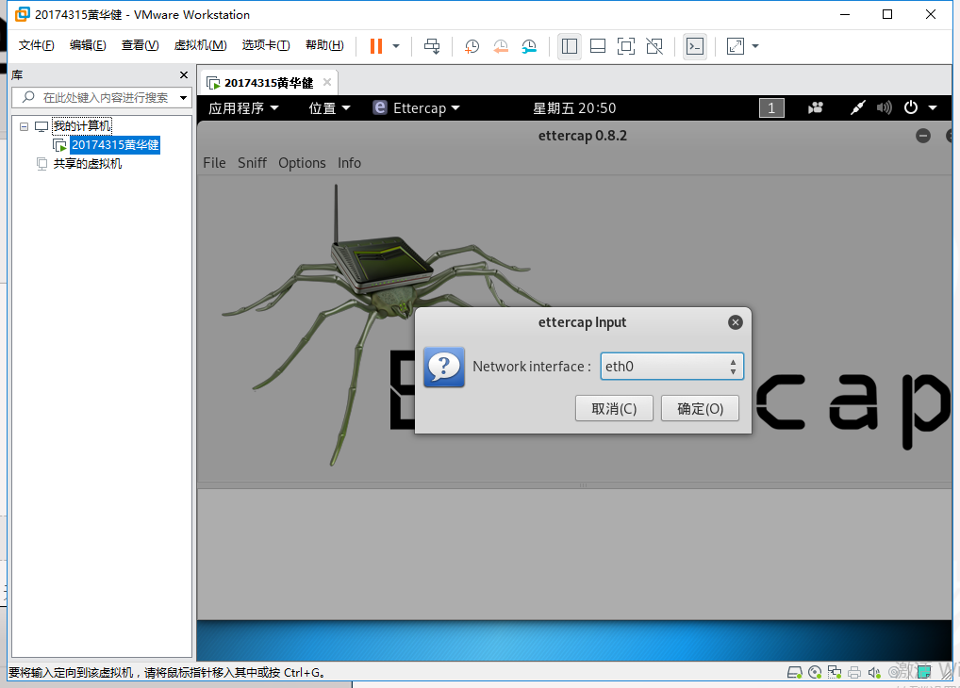Click the clock 星期五 20:50
960x688 pixels.
574,108
